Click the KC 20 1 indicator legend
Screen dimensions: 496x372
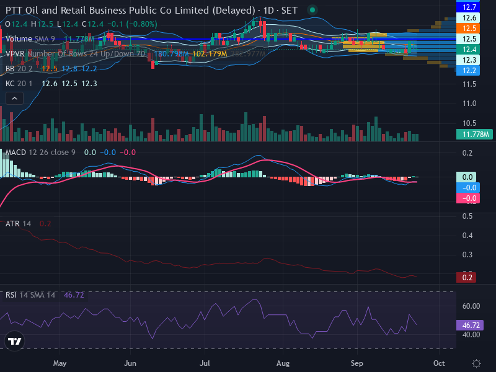tap(19, 84)
